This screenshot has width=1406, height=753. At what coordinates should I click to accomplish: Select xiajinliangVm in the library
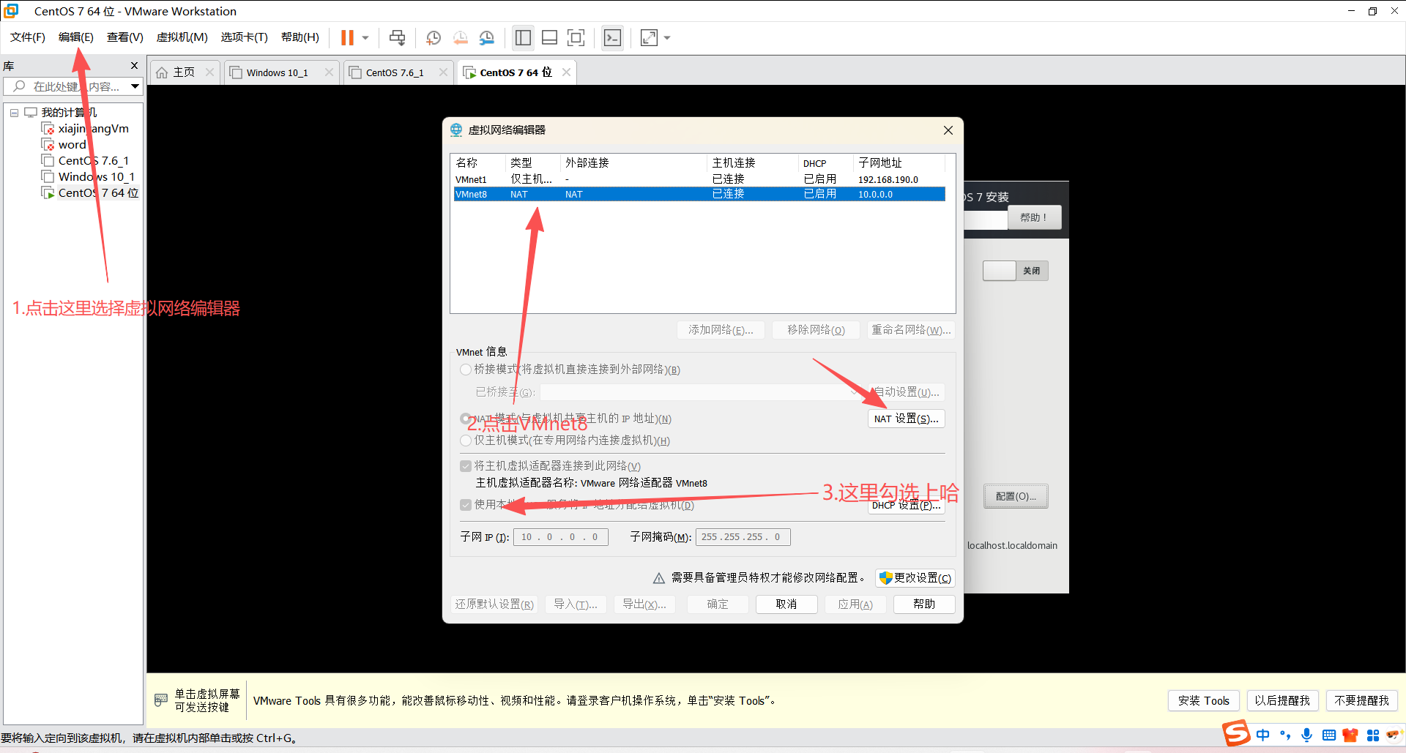pos(86,129)
